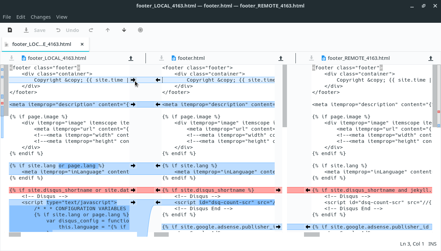The image size is (441, 251).
Task: Click the stop comparison circle icon
Action: pyautogui.click(x=140, y=30)
